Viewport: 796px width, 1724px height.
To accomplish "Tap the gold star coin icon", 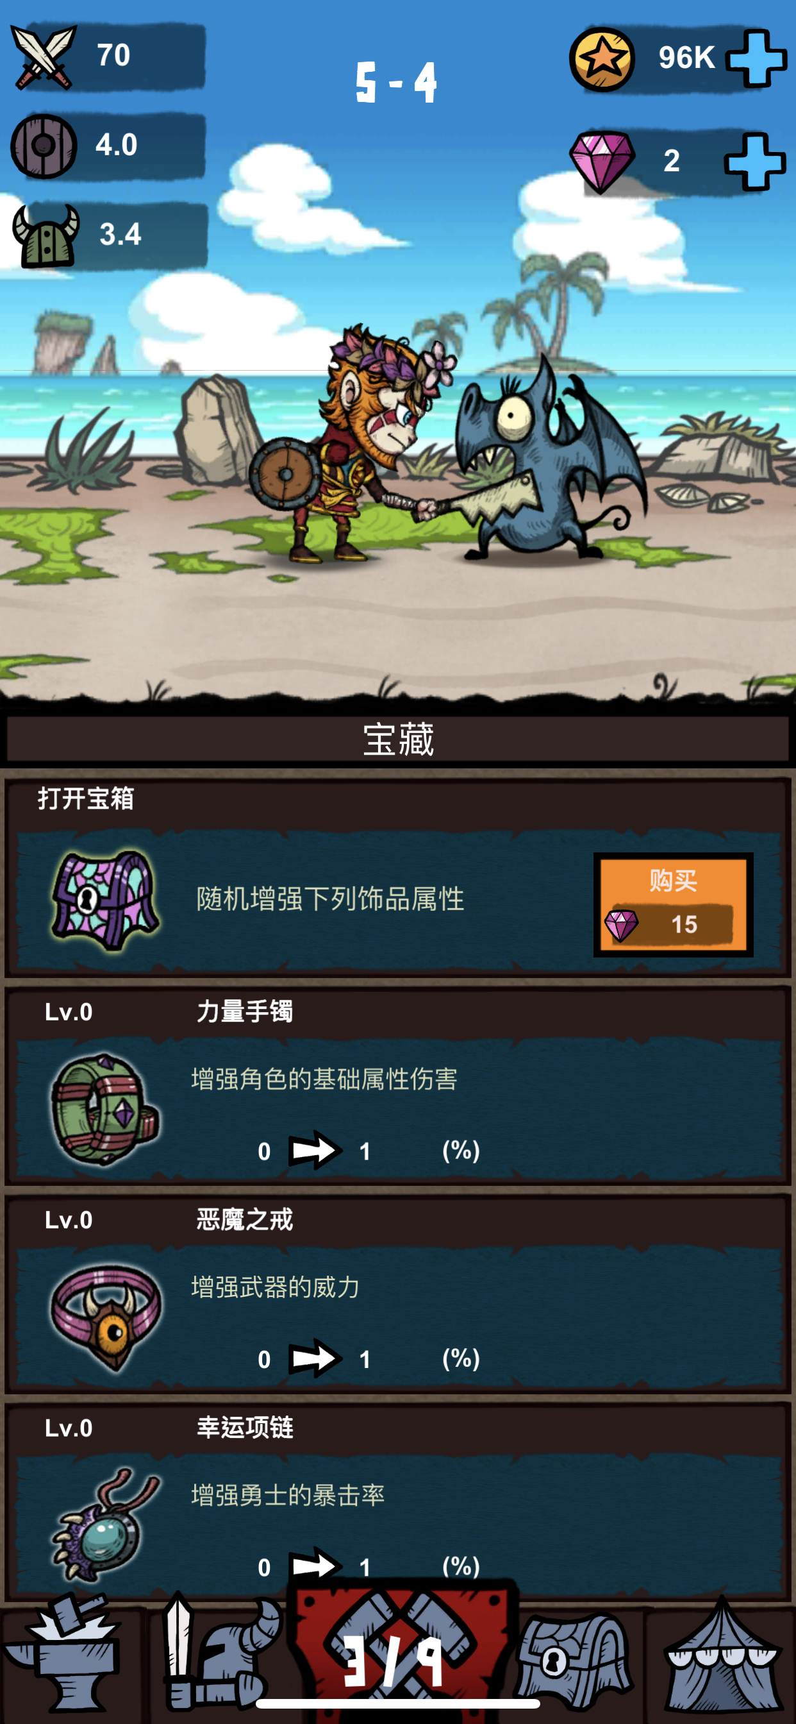I will click(602, 59).
